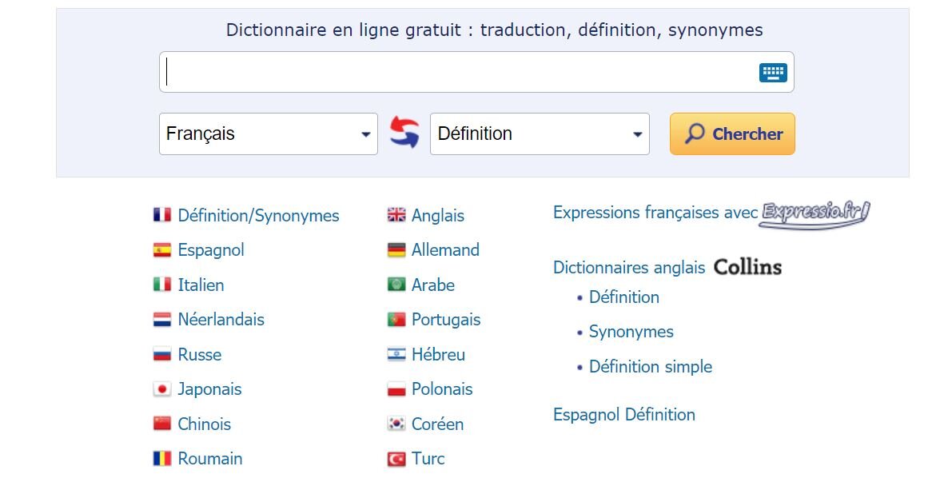Click the Japanese flag icon

(x=161, y=389)
